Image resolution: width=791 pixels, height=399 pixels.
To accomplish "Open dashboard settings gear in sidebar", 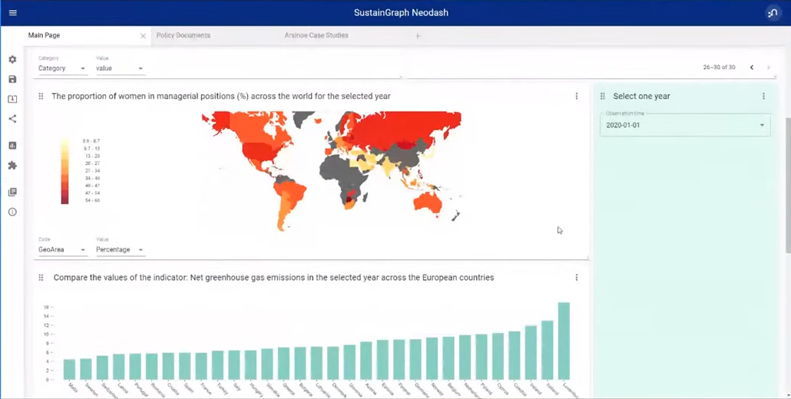I will click(12, 60).
